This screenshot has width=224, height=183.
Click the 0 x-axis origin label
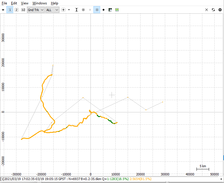click(90, 174)
